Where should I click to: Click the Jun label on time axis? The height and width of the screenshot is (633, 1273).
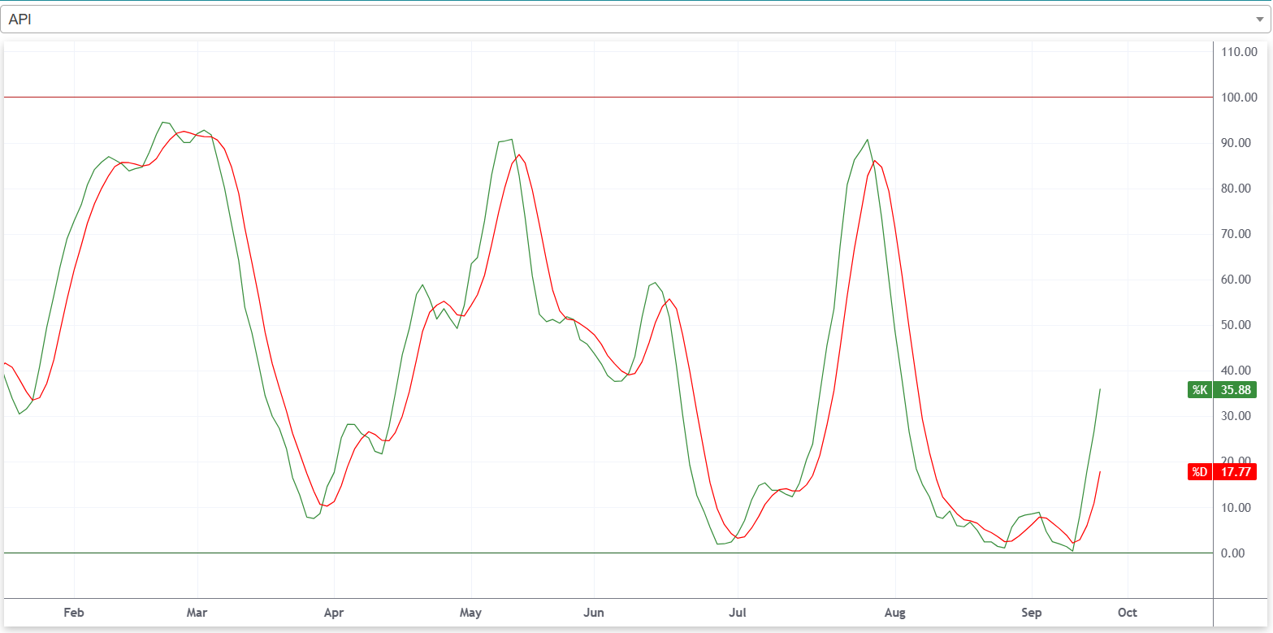tap(594, 612)
